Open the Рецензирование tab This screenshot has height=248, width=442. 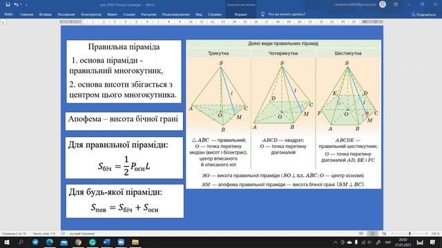[x=175, y=14]
